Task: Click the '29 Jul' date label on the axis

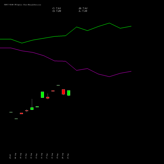Action: (x=10, y=156)
